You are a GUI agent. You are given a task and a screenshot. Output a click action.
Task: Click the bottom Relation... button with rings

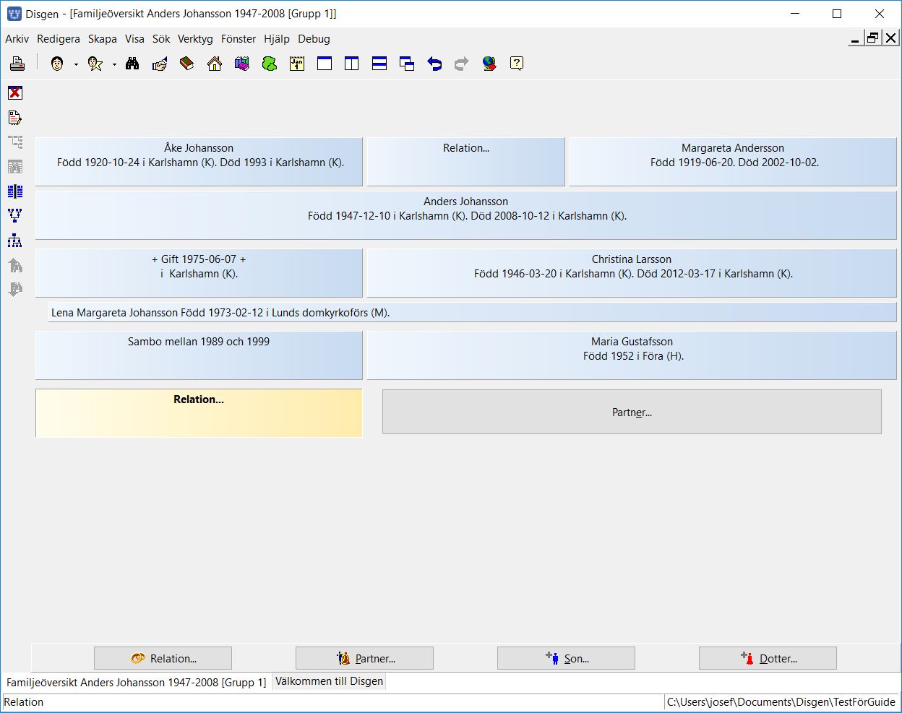click(163, 658)
